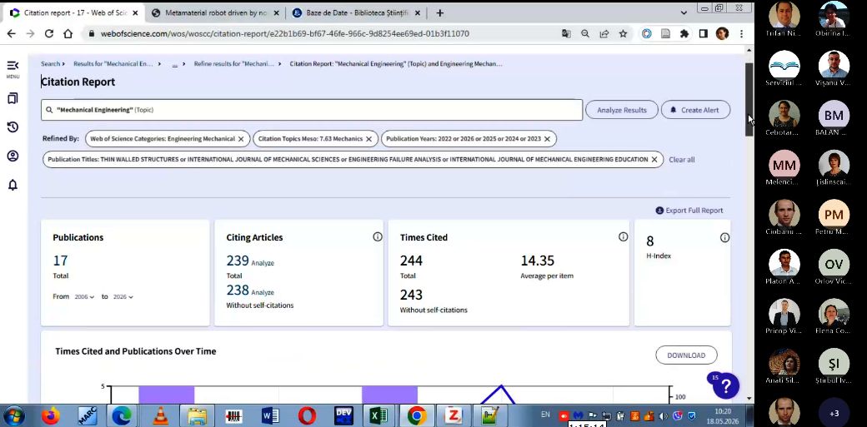Image resolution: width=867 pixels, height=427 pixels.
Task: Click the DOWNLOAD chart button
Action: (686, 355)
